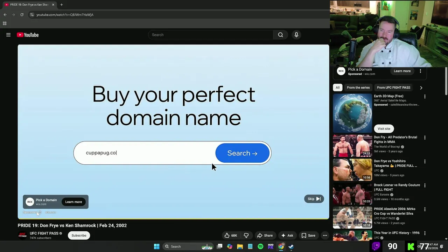Skip the Wix advertisement

[x=314, y=199]
